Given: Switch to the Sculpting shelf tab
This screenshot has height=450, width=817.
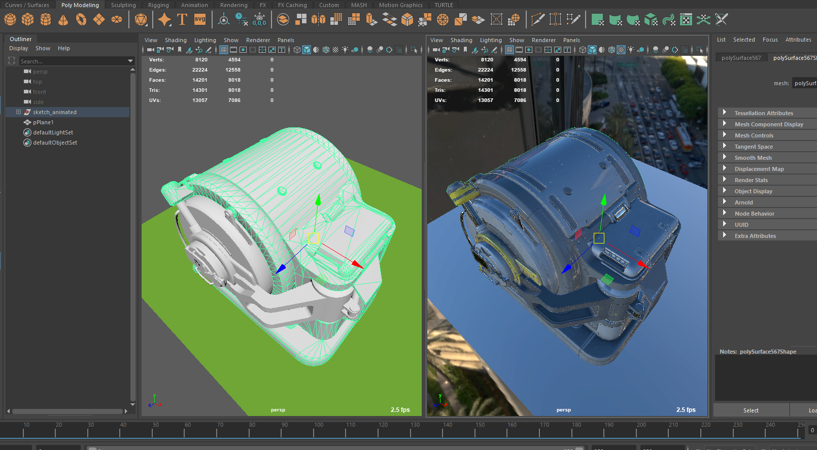Looking at the screenshot, I should tap(123, 5).
